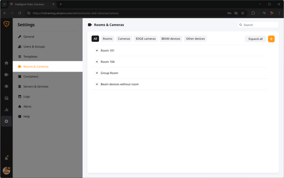
Task: Click the Expand all button
Action: (255, 39)
